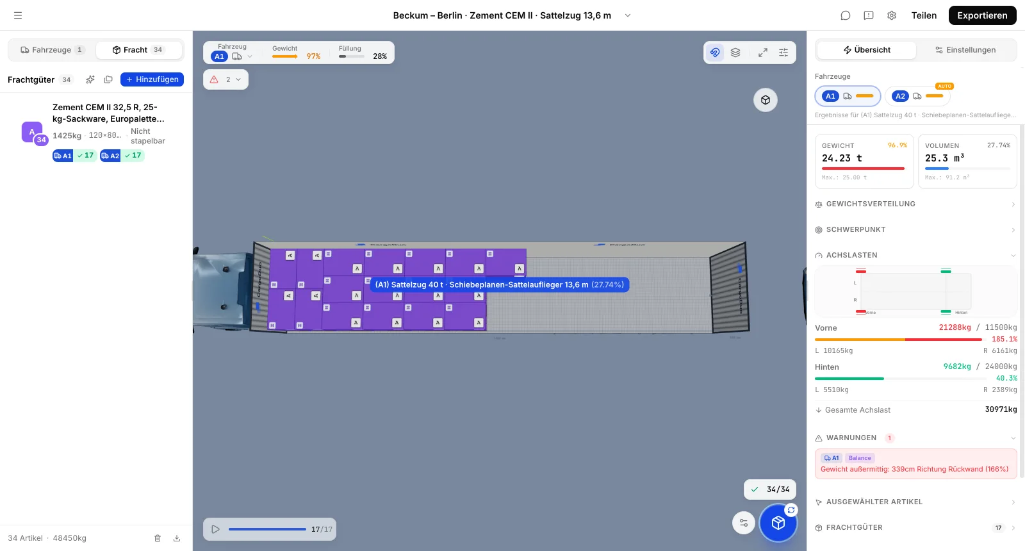This screenshot has height=551, width=1025.
Task: Open the chat comments icon
Action: (846, 15)
